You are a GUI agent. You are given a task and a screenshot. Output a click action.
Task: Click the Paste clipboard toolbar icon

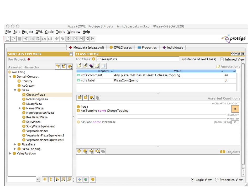(x=38, y=39)
